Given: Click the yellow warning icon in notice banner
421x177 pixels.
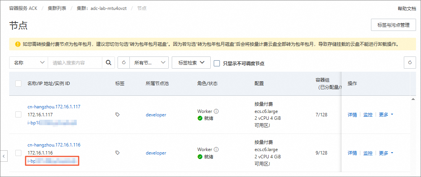Looking at the screenshot, I should coord(18,44).
